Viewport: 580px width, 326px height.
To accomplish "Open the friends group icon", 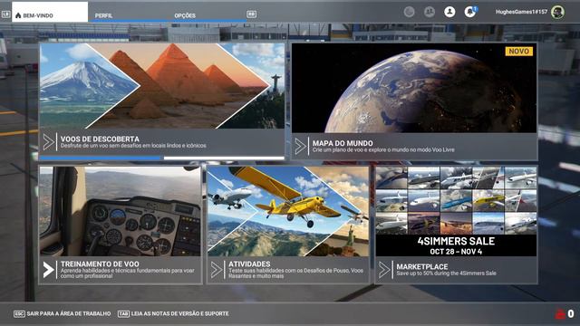I will click(430, 12).
